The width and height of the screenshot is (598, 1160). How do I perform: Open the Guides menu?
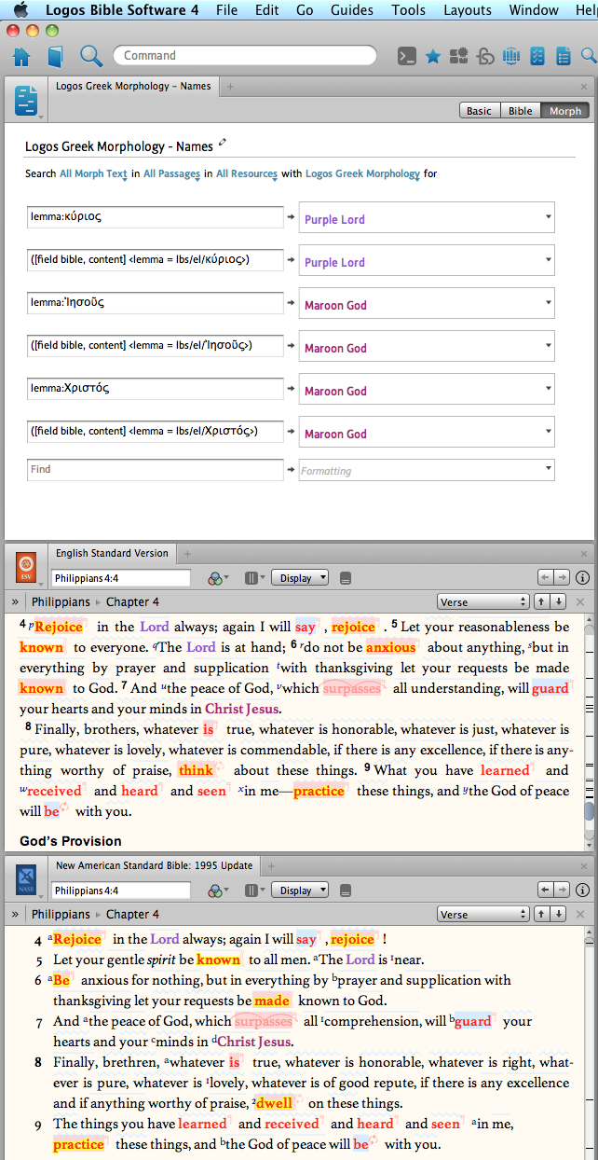click(352, 10)
